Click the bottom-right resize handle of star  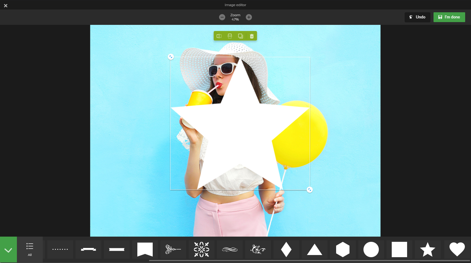pos(310,190)
